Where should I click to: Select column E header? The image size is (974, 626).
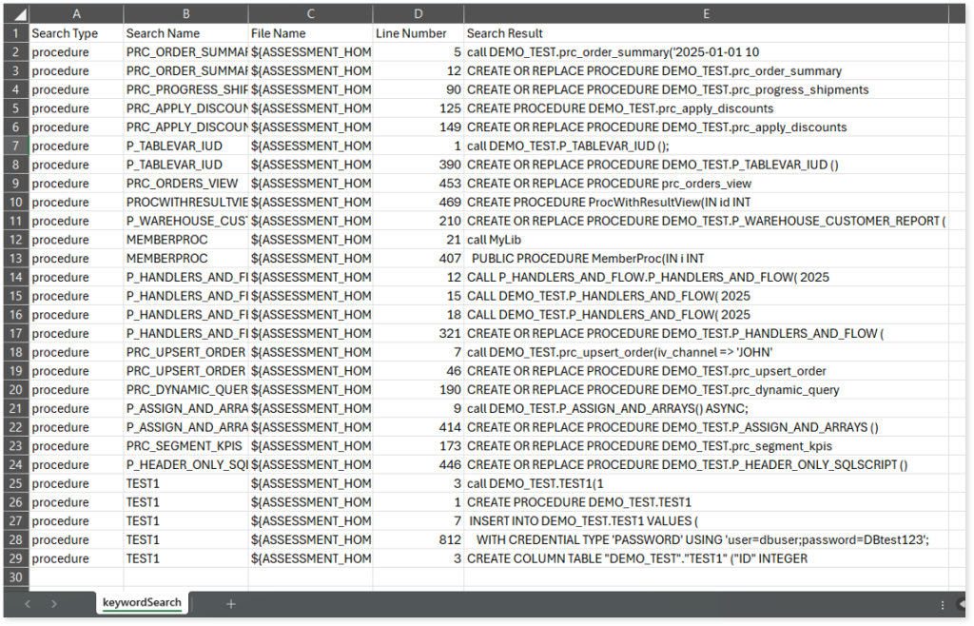(705, 13)
